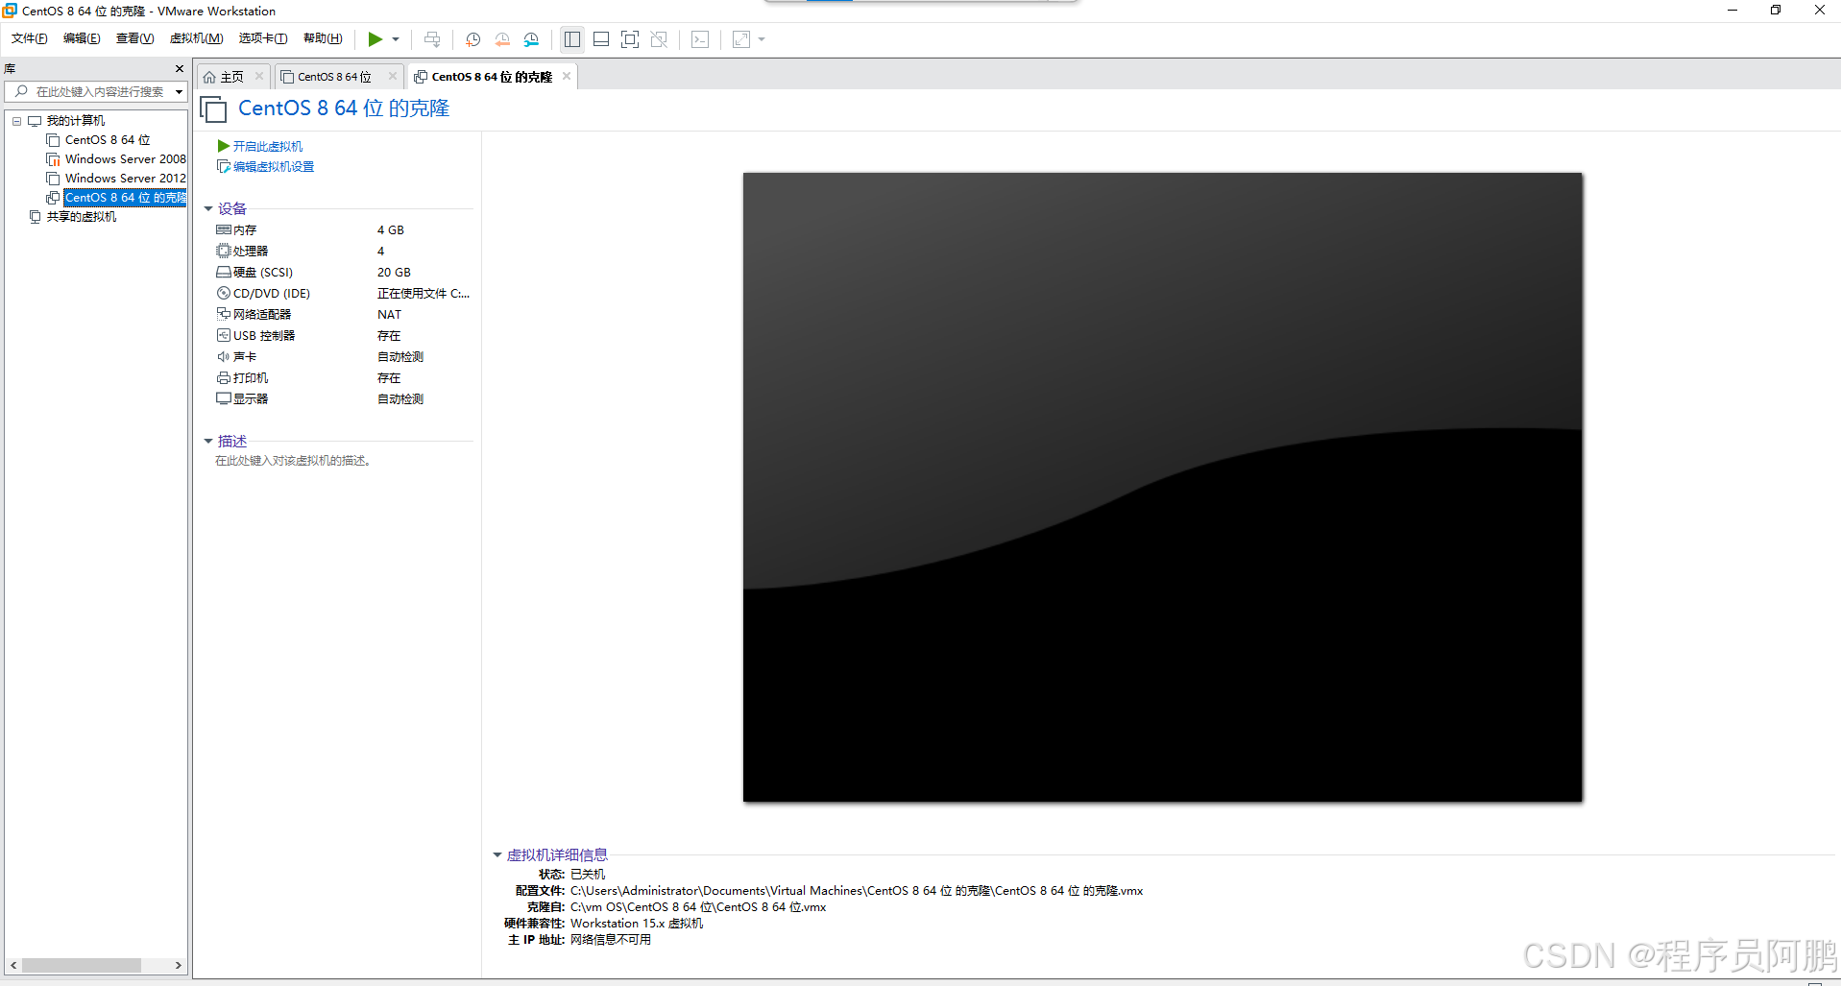Open the 编辑(E) menu
Image resolution: width=1841 pixels, height=986 pixels.
click(x=82, y=38)
